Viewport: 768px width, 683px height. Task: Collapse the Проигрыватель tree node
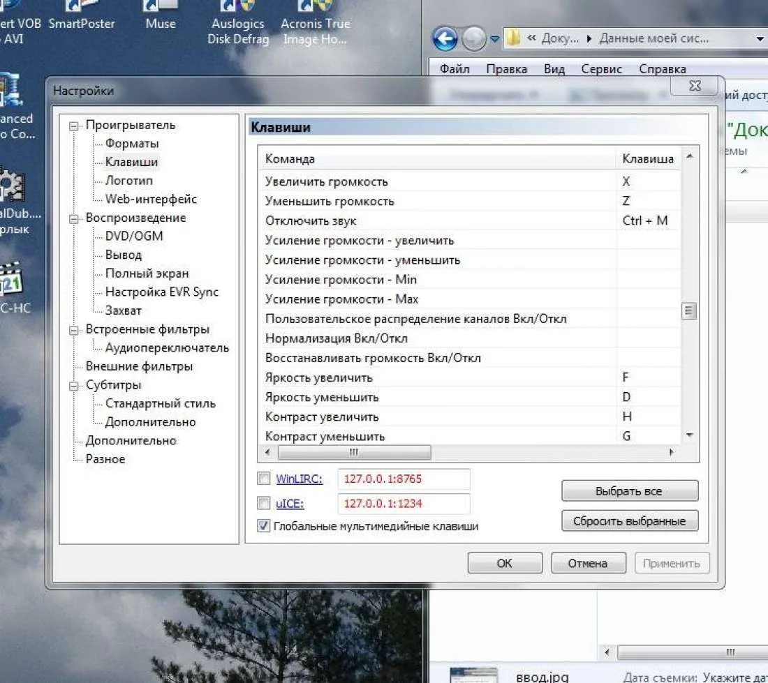tap(73, 126)
